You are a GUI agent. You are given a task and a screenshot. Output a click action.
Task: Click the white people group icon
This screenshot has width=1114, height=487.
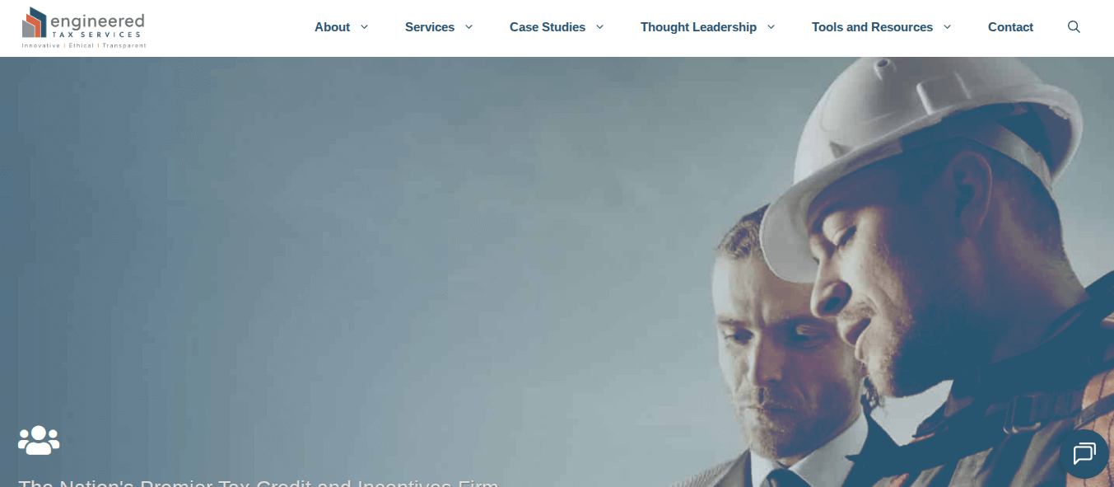[x=39, y=440]
